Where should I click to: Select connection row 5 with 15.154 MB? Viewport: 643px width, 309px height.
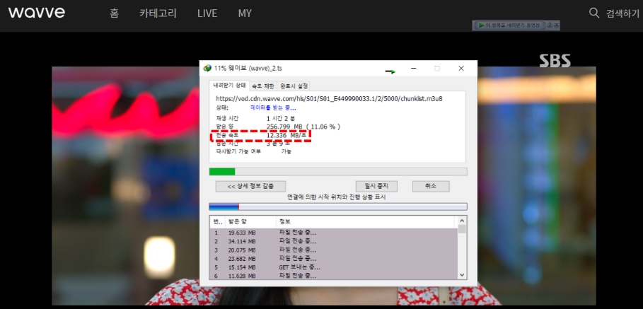(x=334, y=267)
